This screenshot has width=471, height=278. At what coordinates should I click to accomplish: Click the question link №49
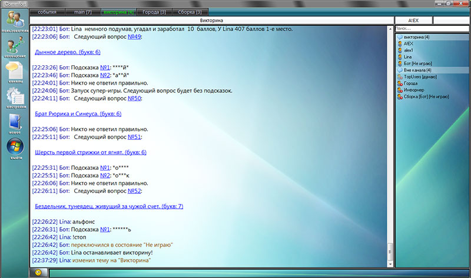[134, 36]
